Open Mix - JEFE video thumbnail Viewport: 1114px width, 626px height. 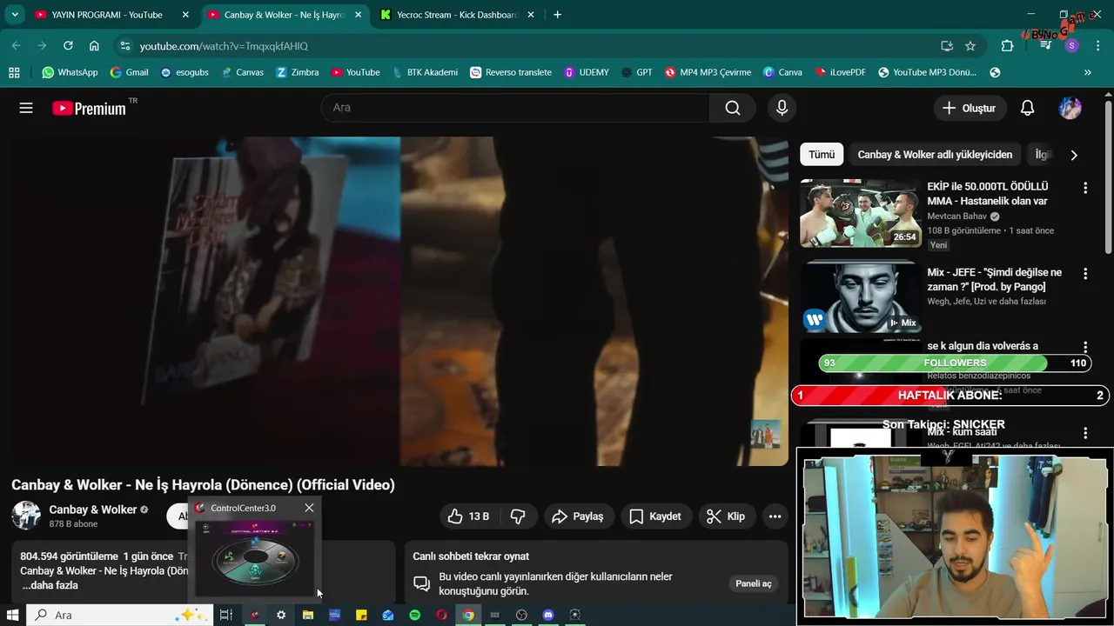point(861,299)
